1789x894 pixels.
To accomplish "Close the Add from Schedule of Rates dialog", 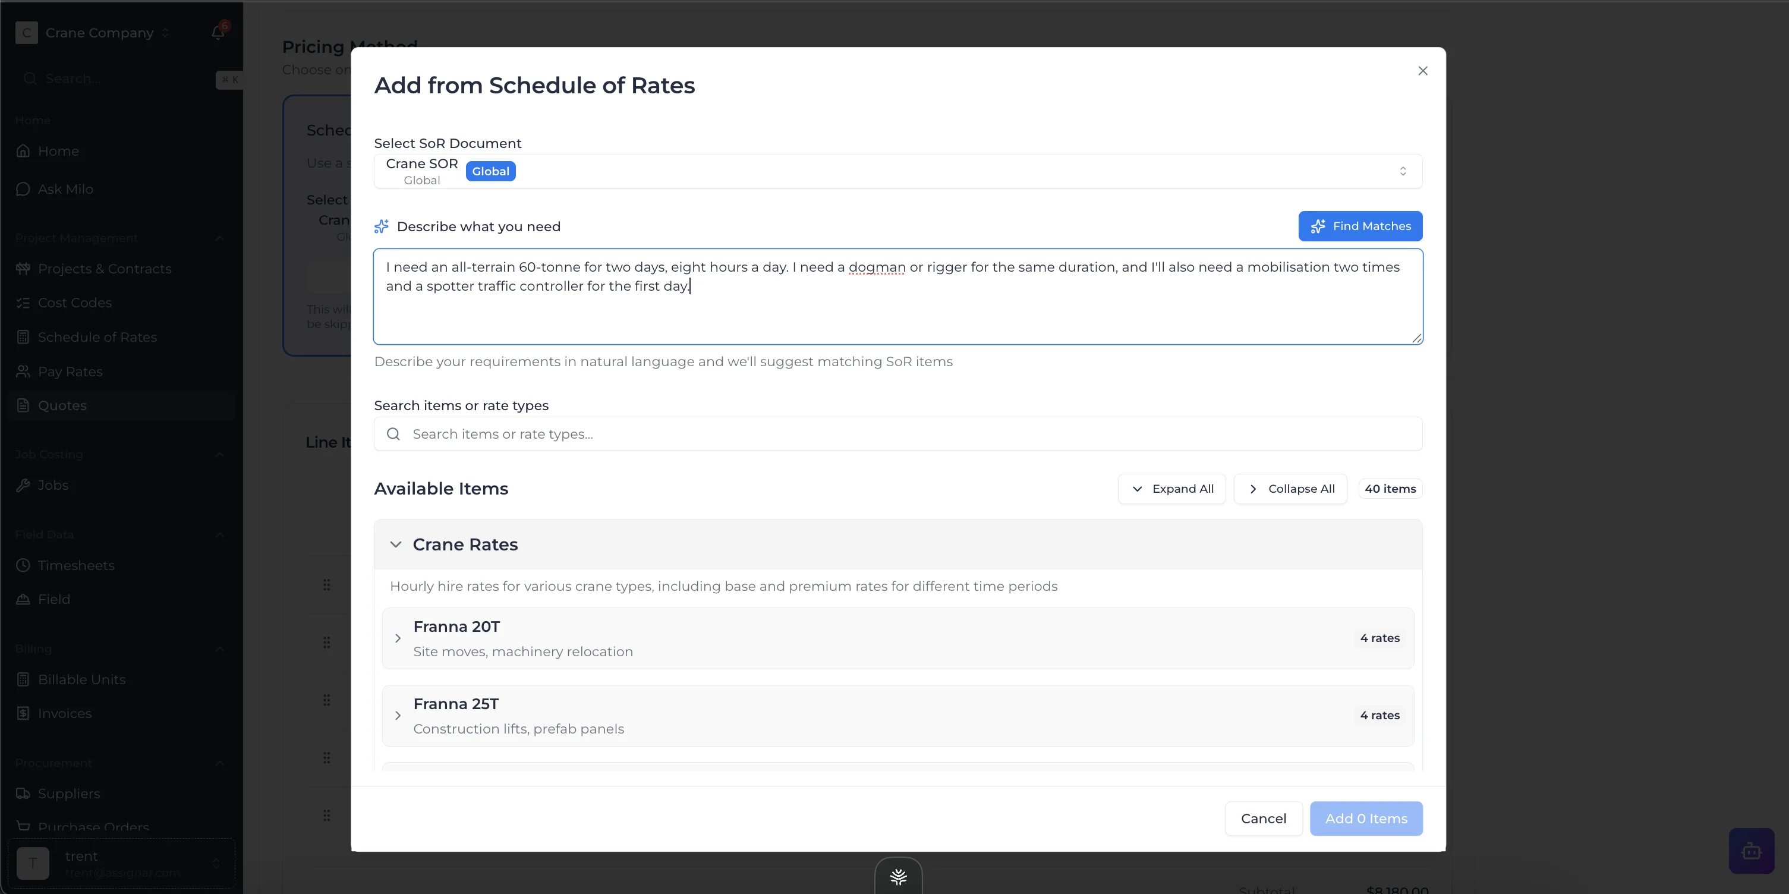I will tap(1422, 71).
